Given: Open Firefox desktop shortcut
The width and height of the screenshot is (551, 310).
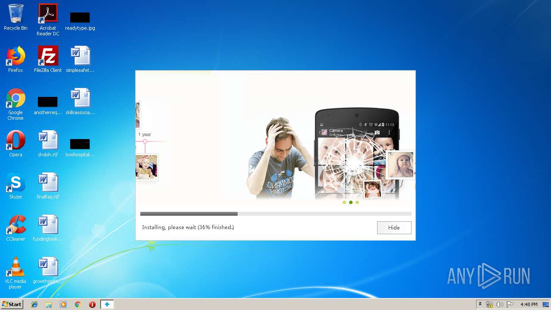Looking at the screenshot, I should coord(15,59).
